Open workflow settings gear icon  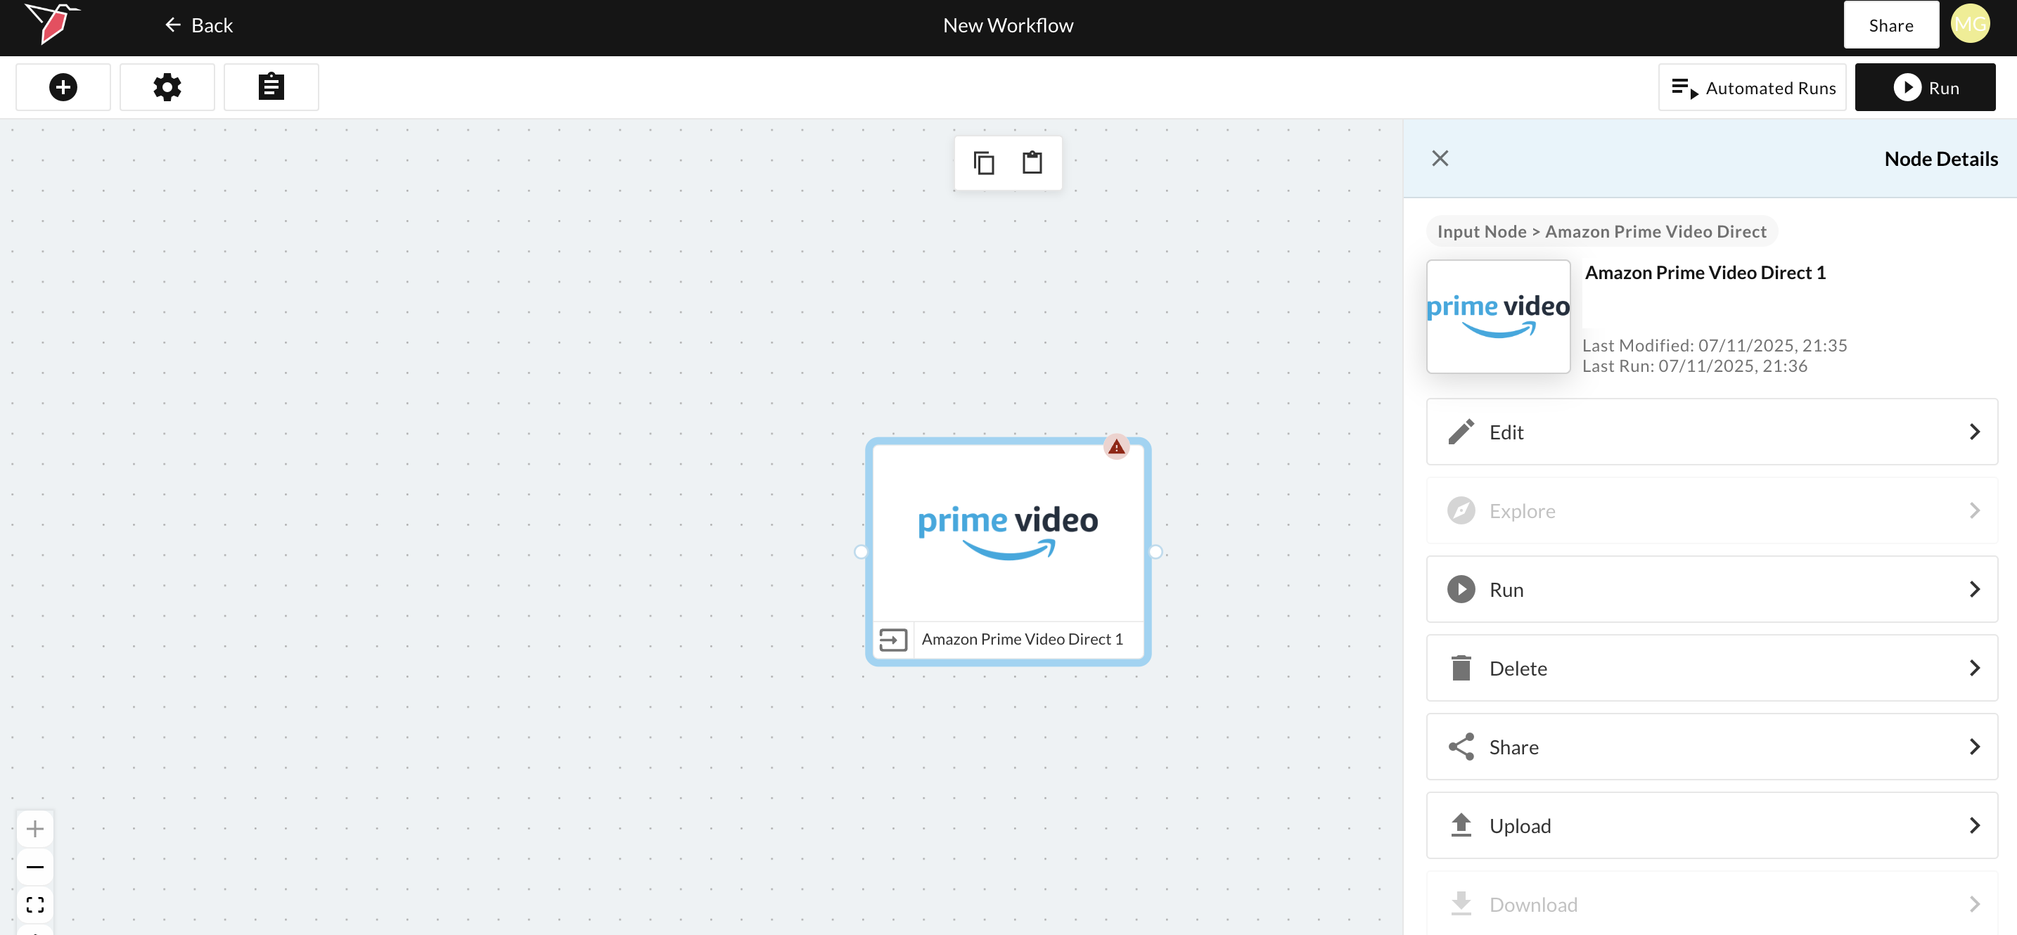167,87
